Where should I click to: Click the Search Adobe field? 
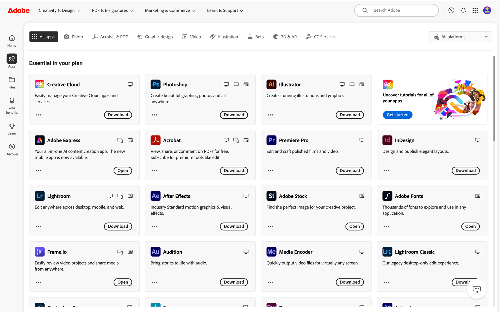(x=396, y=10)
